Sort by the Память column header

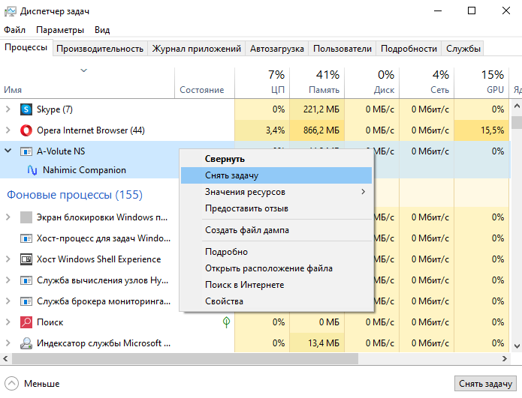[x=317, y=82]
